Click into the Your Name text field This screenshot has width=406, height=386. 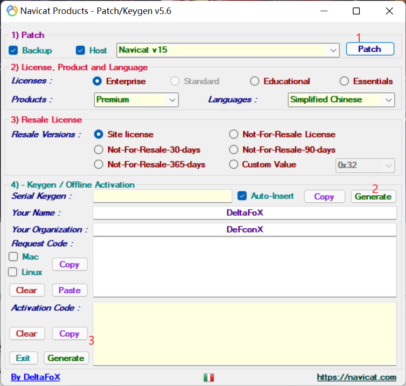click(245, 213)
